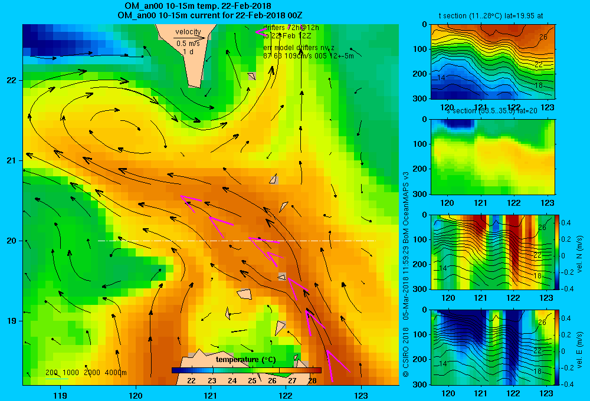Click the '0.5 m/s' velocity label
590x401 pixels.
click(188, 44)
